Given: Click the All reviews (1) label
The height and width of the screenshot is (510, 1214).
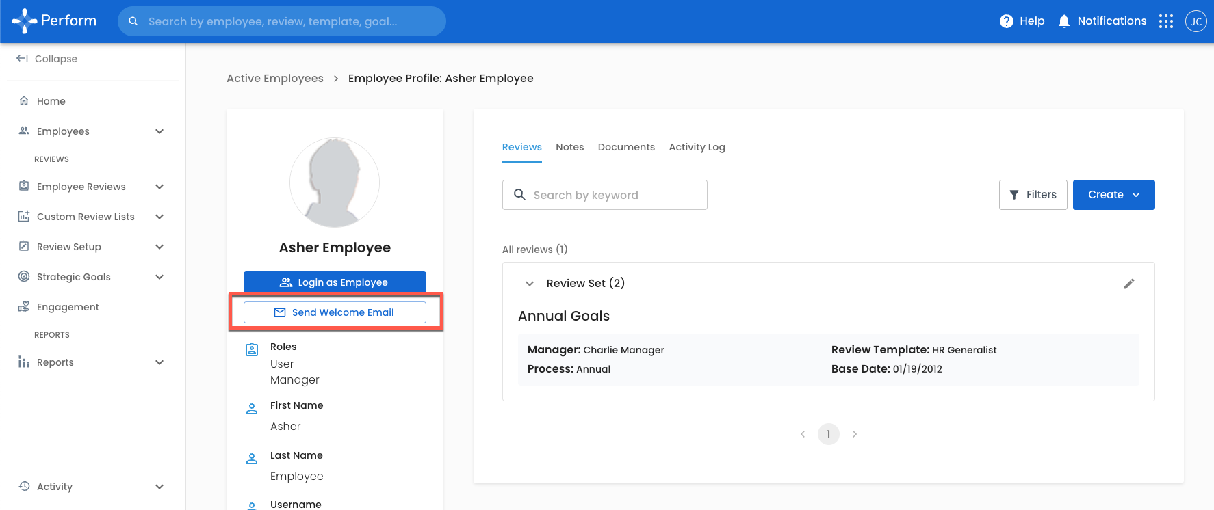Looking at the screenshot, I should (x=535, y=250).
